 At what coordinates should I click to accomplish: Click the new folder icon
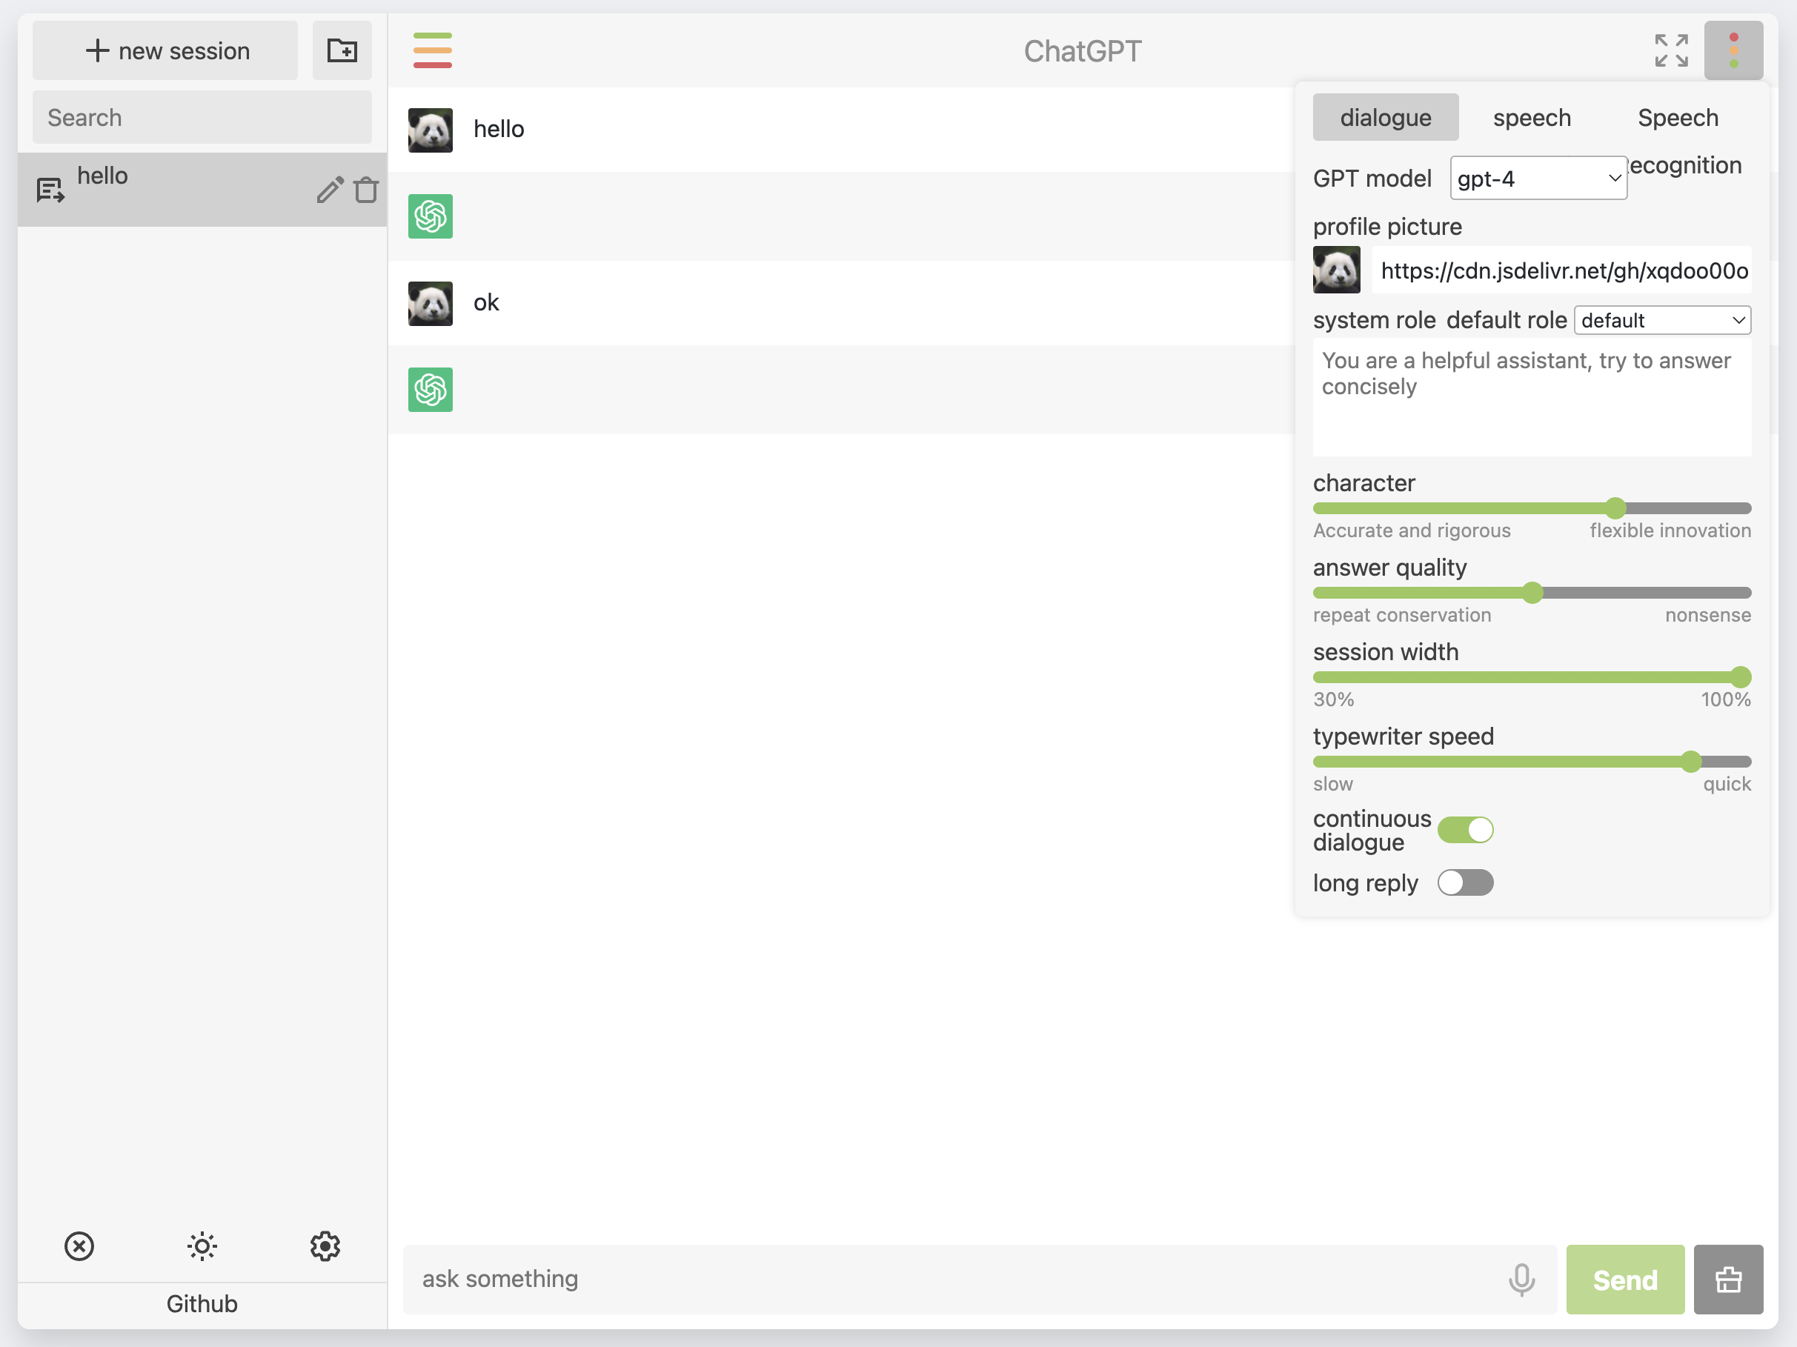[342, 50]
